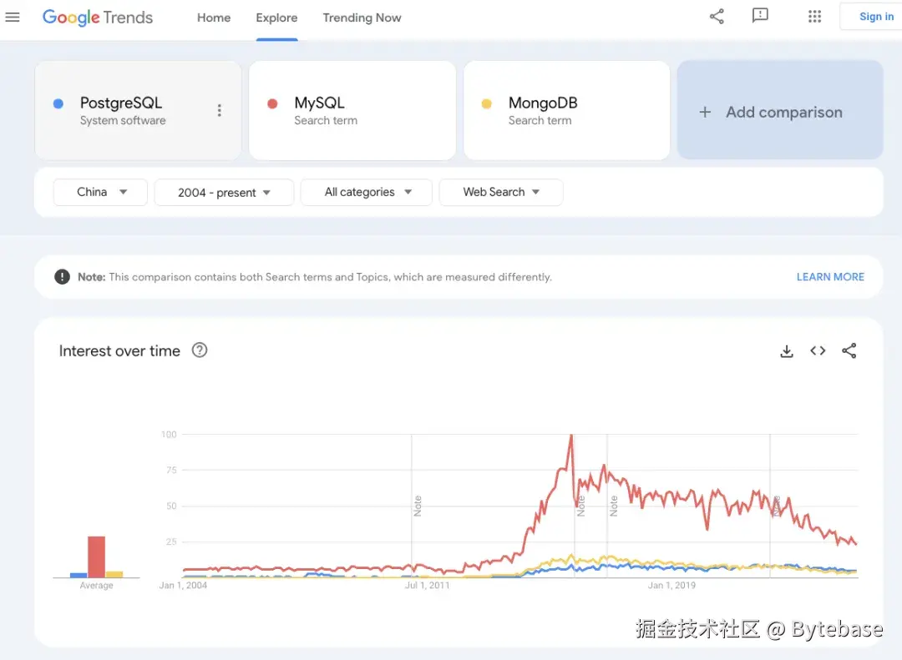This screenshot has height=660, width=902.
Task: Click the Sign in button
Action: (875, 17)
